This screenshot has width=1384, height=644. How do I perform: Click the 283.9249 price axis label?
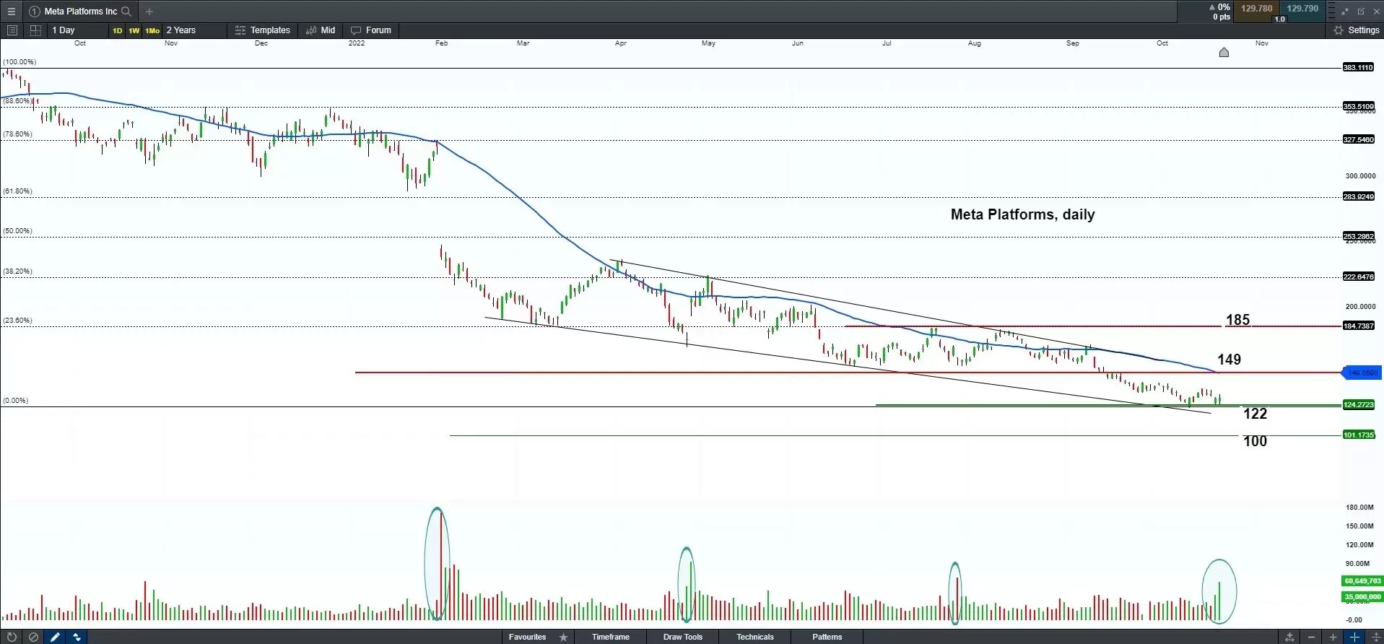(x=1358, y=196)
